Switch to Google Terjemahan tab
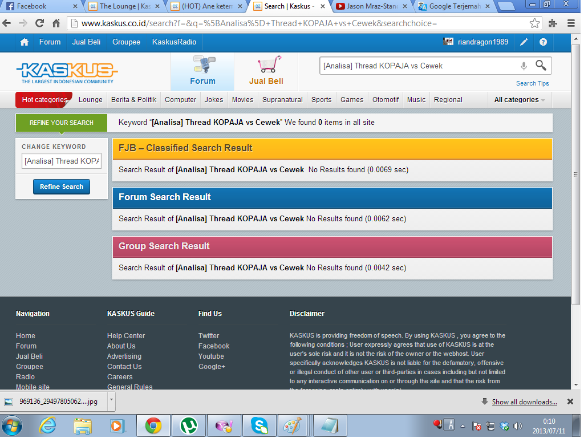 click(x=455, y=6)
